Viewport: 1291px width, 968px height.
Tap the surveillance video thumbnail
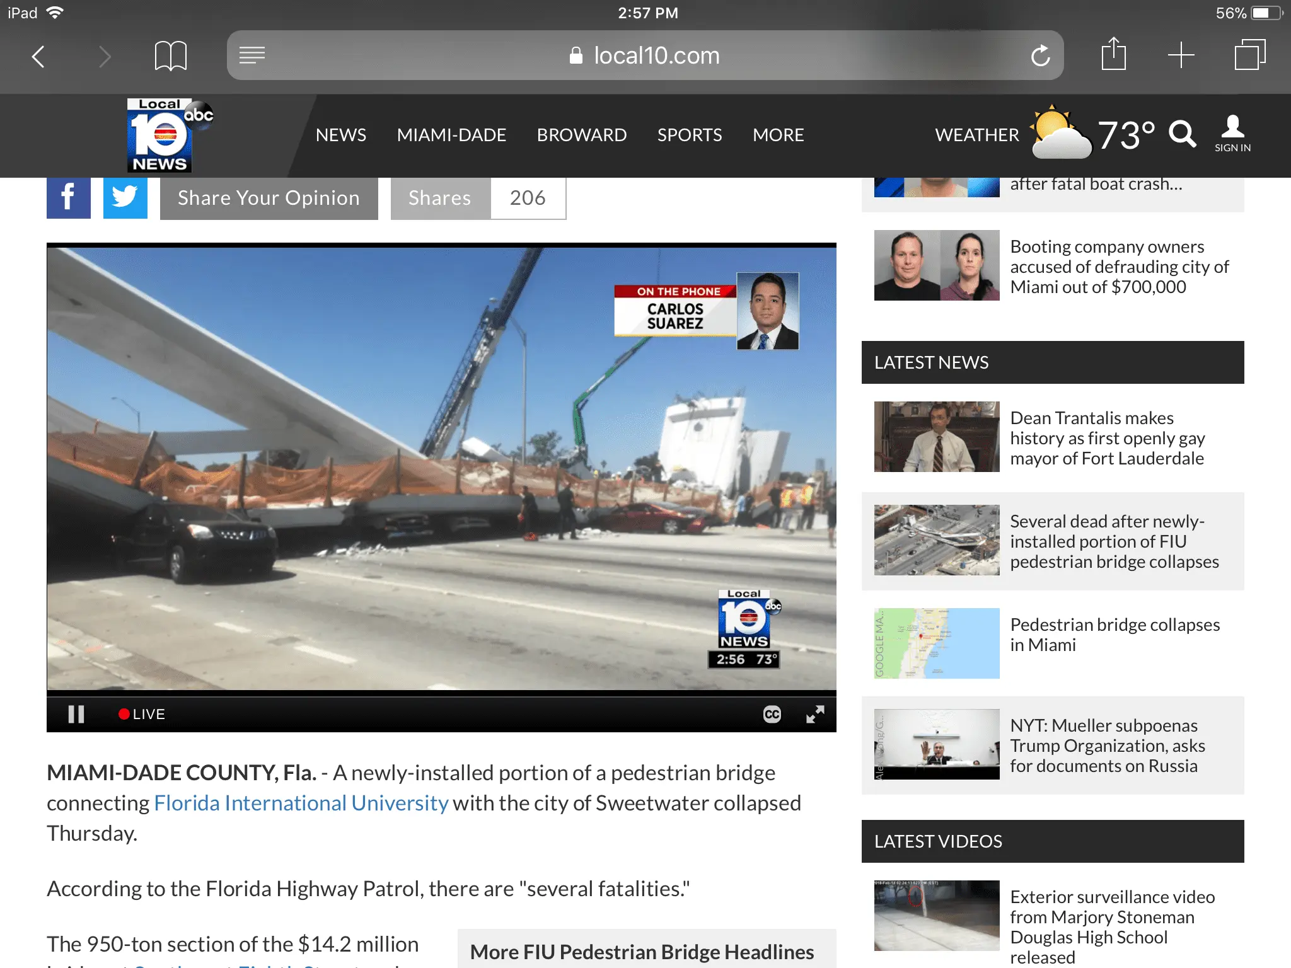[937, 916]
